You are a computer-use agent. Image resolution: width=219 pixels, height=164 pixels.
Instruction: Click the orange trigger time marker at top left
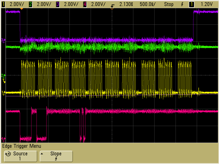click(x=22, y=9)
